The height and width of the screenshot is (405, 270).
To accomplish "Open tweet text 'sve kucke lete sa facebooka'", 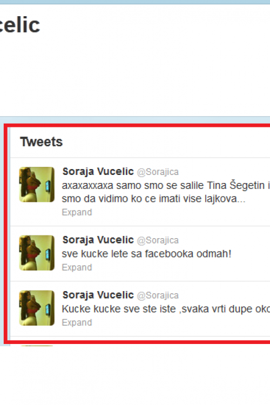I will [x=146, y=254].
